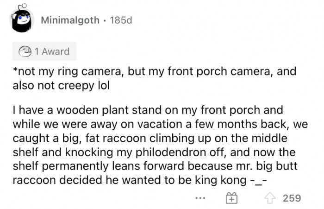Click the give award gift icon
Image resolution: width=324 pixels, height=209 pixels.
[232, 198]
